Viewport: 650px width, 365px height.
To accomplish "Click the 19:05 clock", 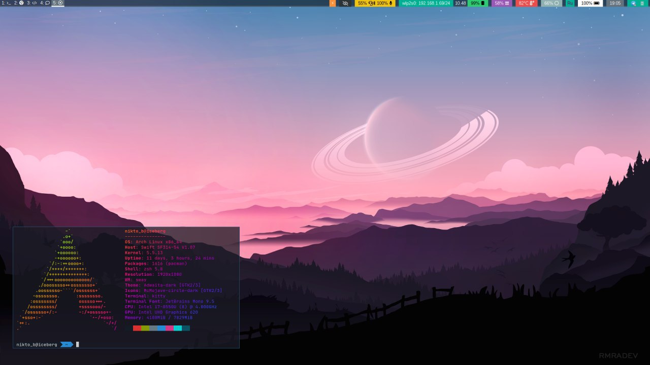I will (615, 3).
